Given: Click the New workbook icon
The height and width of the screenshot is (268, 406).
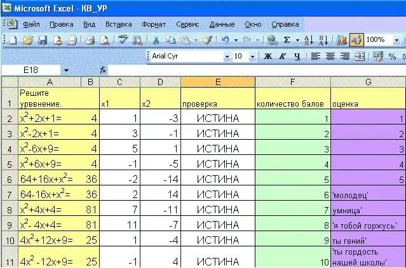Looking at the screenshot, I should [12, 40].
